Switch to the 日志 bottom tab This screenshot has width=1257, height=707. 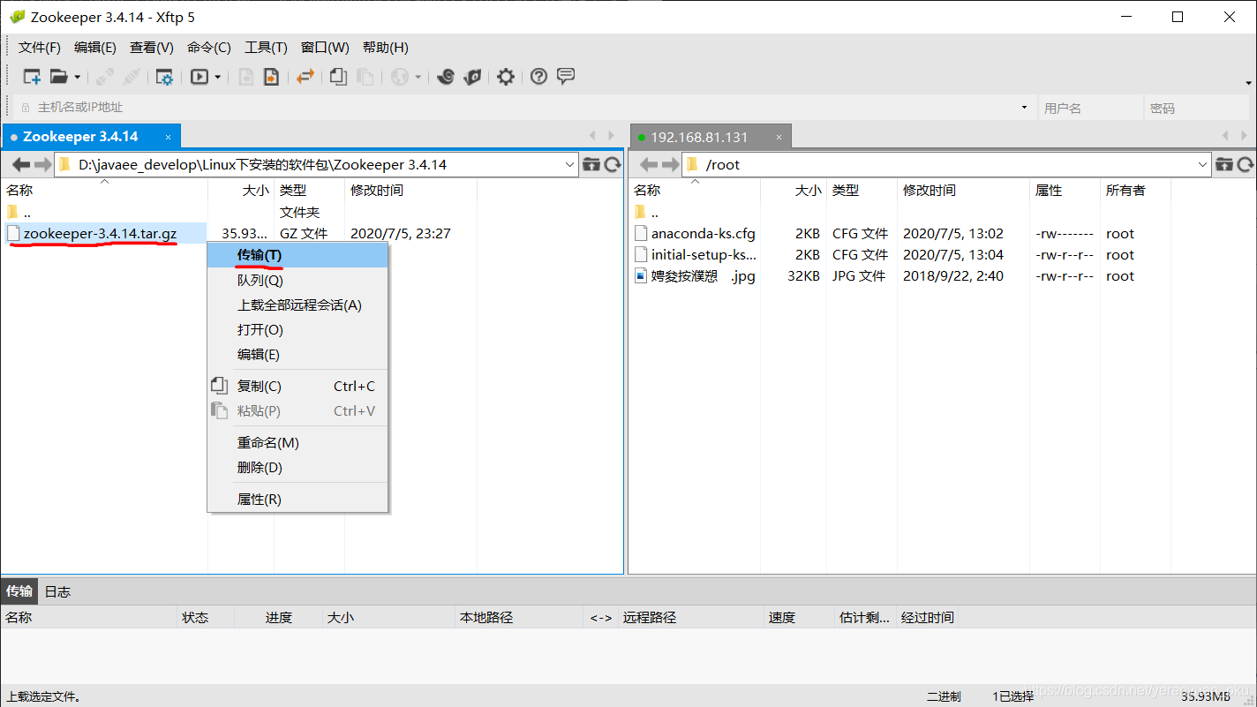coord(57,591)
